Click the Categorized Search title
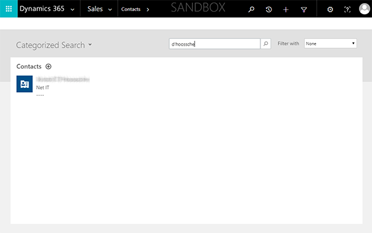Image resolution: width=372 pixels, height=233 pixels. click(50, 45)
